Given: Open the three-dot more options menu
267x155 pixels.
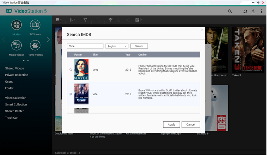Looking at the screenshot, I should tap(261, 11).
